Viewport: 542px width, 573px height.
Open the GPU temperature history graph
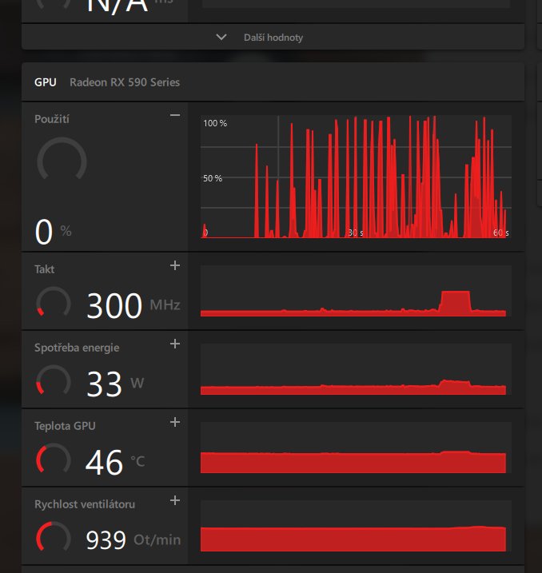(x=356, y=448)
